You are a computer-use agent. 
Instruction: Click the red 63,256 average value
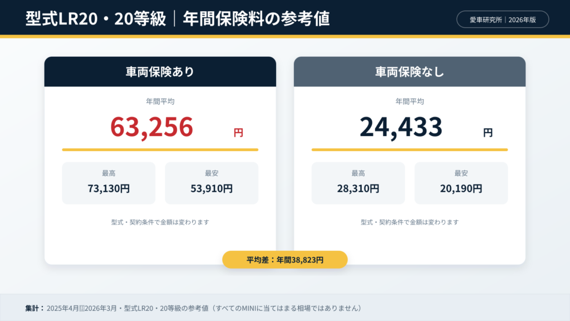point(151,127)
